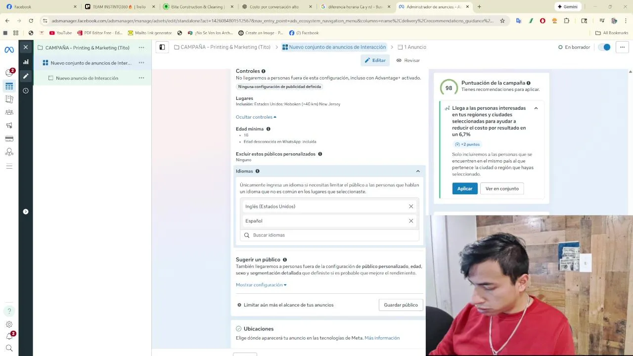Image resolution: width=633 pixels, height=356 pixels.
Task: Open account overview icon with badge 2
Action: (x=9, y=73)
